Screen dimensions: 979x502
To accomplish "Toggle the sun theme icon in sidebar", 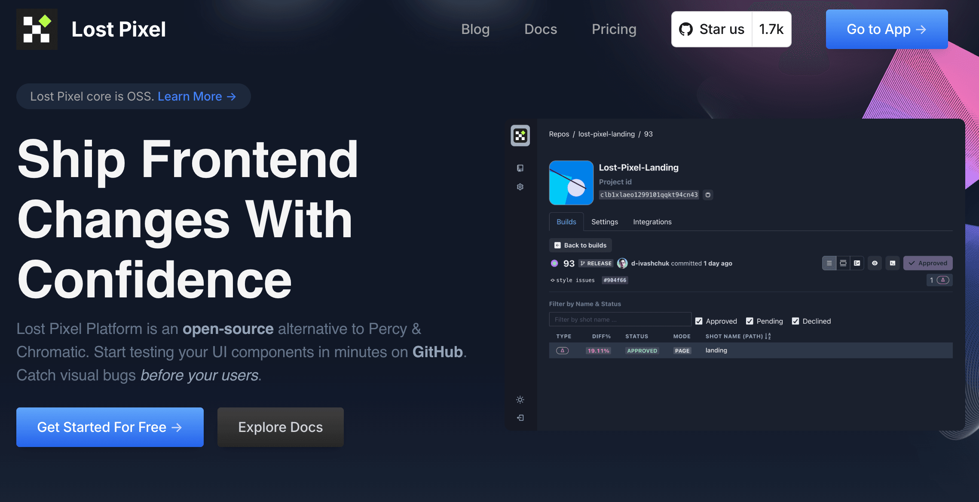I will [x=520, y=400].
